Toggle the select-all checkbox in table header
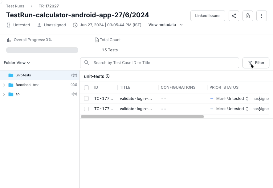This screenshot has height=188, width=273. 87,88
